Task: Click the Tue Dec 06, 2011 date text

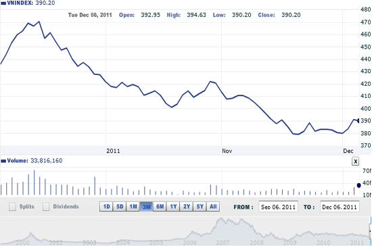Action: click(x=90, y=15)
